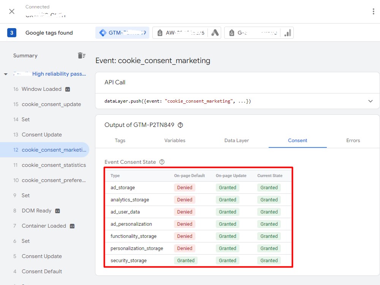This screenshot has width=380, height=285.
Task: Select event 4 Consent Default
Action: pos(38,271)
